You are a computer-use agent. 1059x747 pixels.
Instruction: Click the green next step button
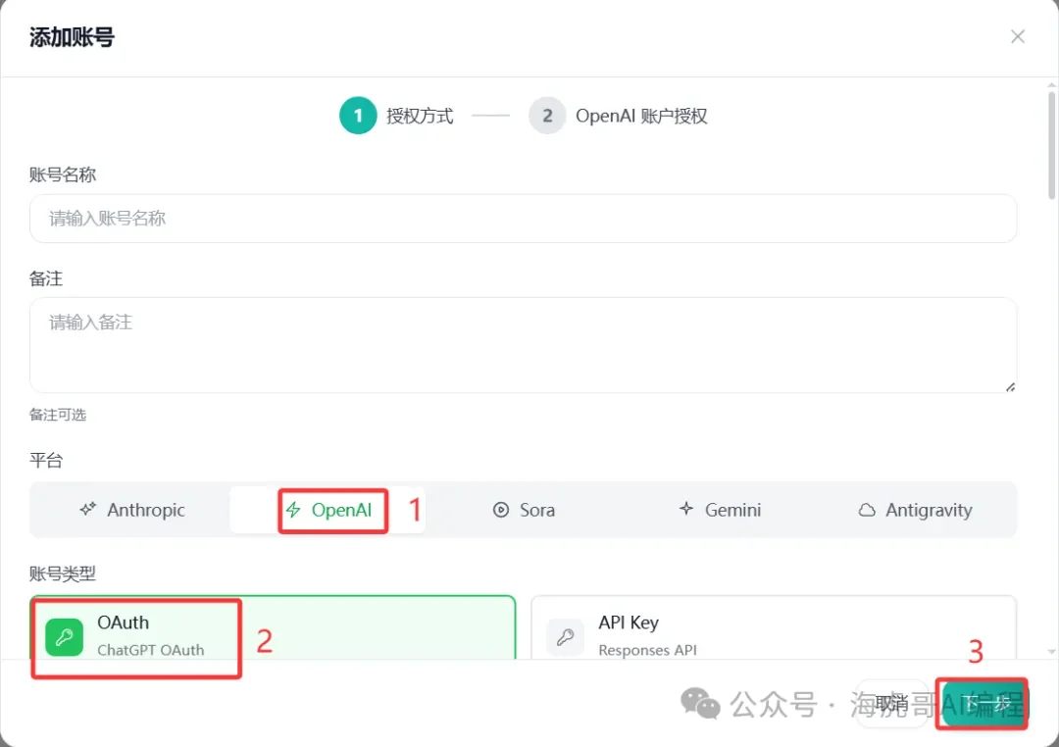(x=981, y=703)
